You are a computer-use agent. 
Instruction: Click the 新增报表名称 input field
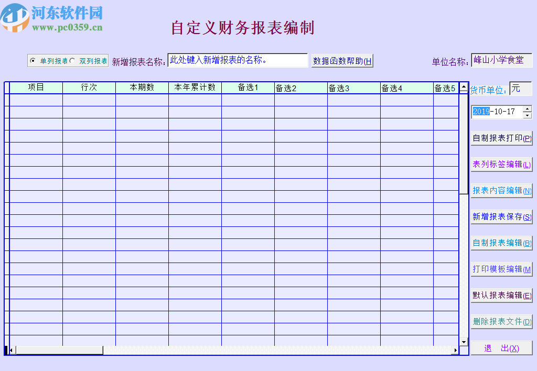coord(237,60)
